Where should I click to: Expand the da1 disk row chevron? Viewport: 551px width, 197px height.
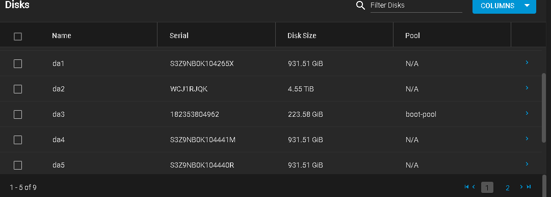[x=527, y=62]
